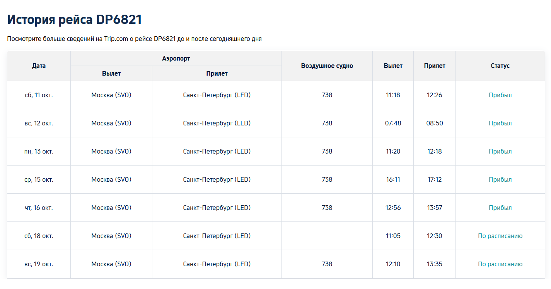
Task: Click departure time 07:48 in the table
Action: (x=393, y=123)
